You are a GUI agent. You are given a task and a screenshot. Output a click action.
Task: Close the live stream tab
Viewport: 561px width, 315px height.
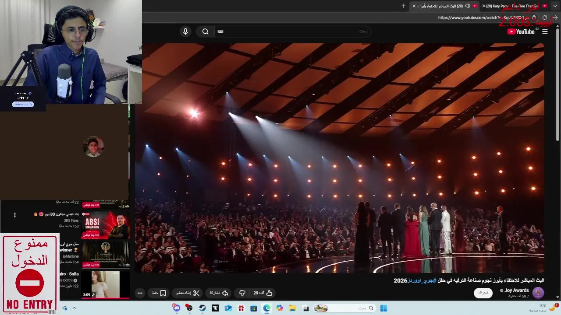click(x=414, y=6)
